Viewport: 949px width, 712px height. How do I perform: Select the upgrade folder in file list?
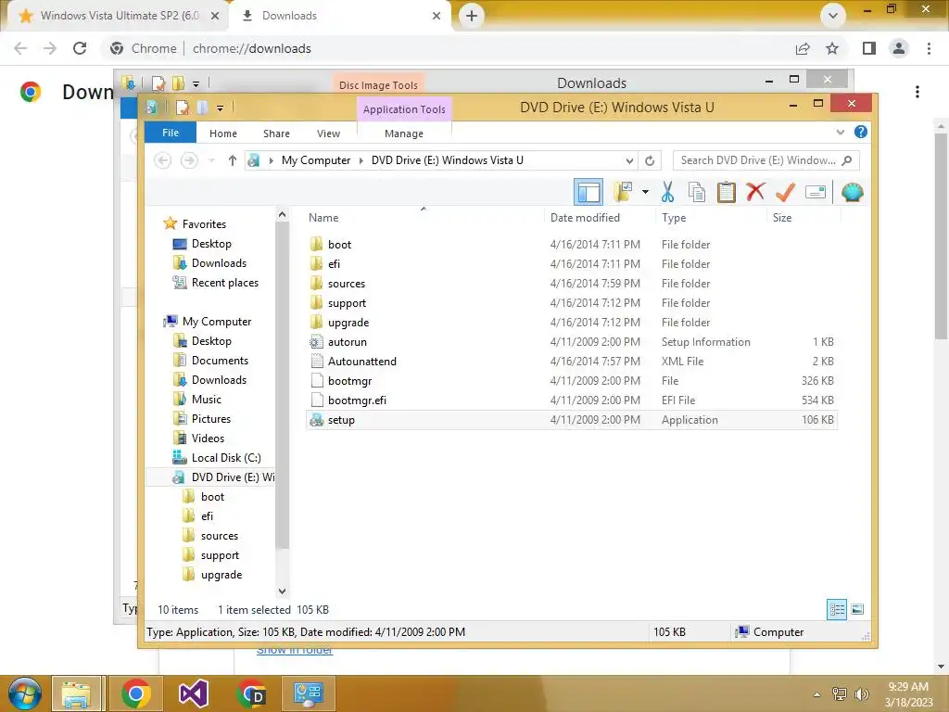572,322
